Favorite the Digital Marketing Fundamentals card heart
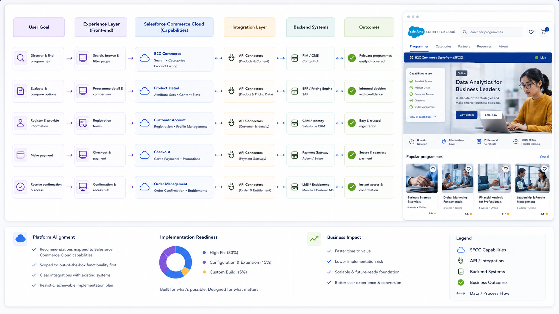Image resolution: width=559 pixels, height=314 pixels. click(469, 169)
